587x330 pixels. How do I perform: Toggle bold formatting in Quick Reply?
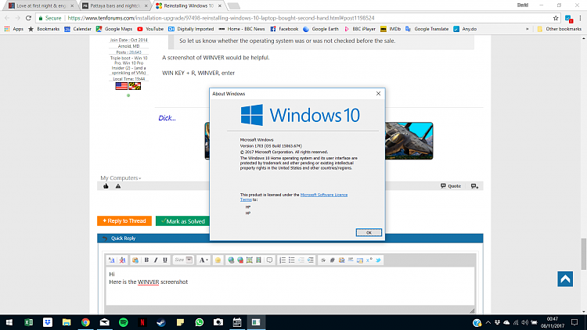click(146, 260)
